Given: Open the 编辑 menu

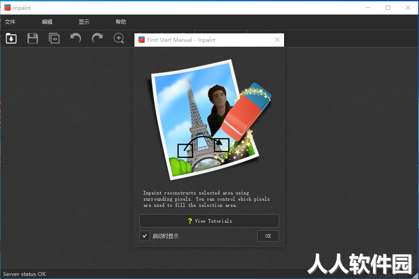Looking at the screenshot, I should click(x=47, y=22).
